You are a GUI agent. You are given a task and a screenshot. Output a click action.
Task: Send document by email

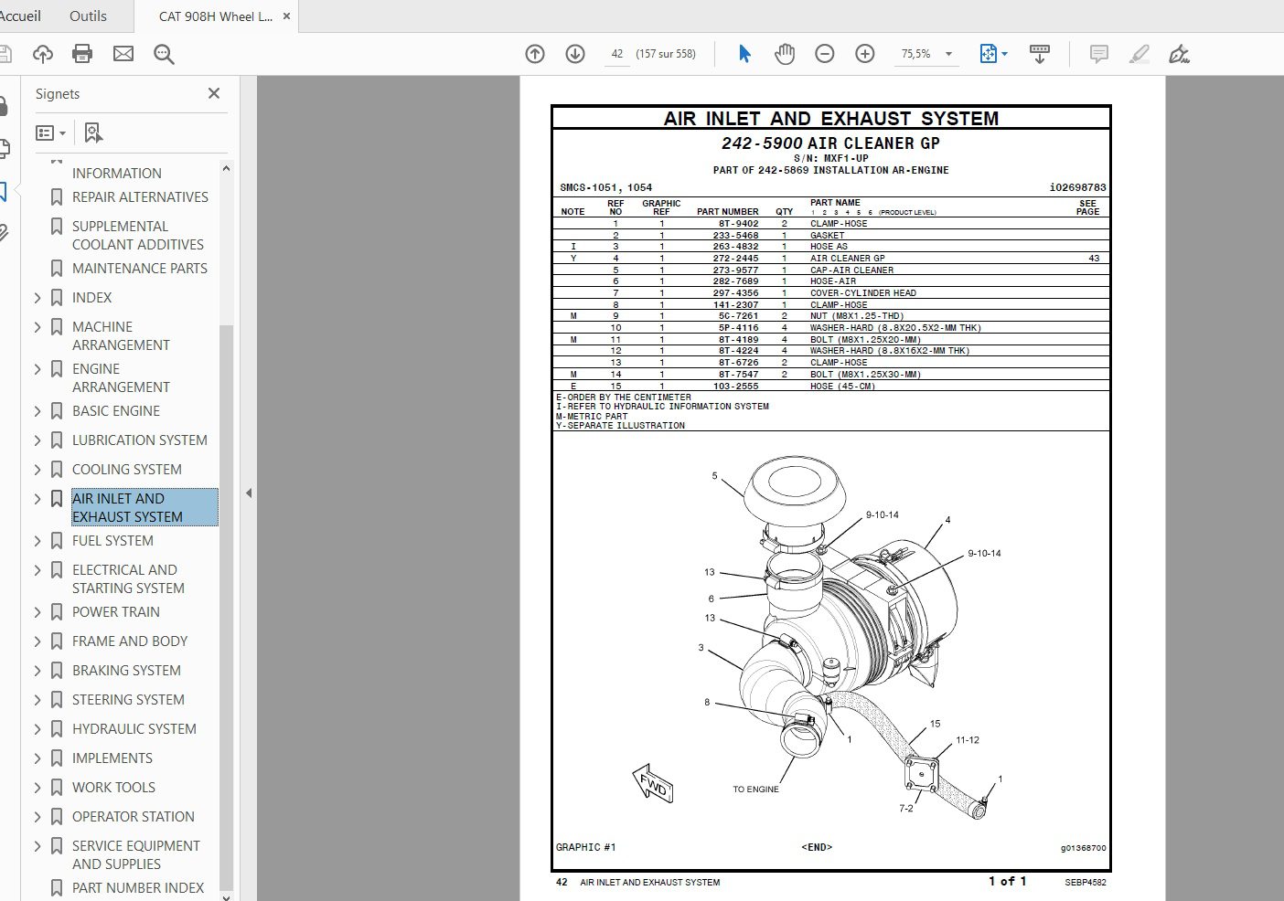(123, 53)
